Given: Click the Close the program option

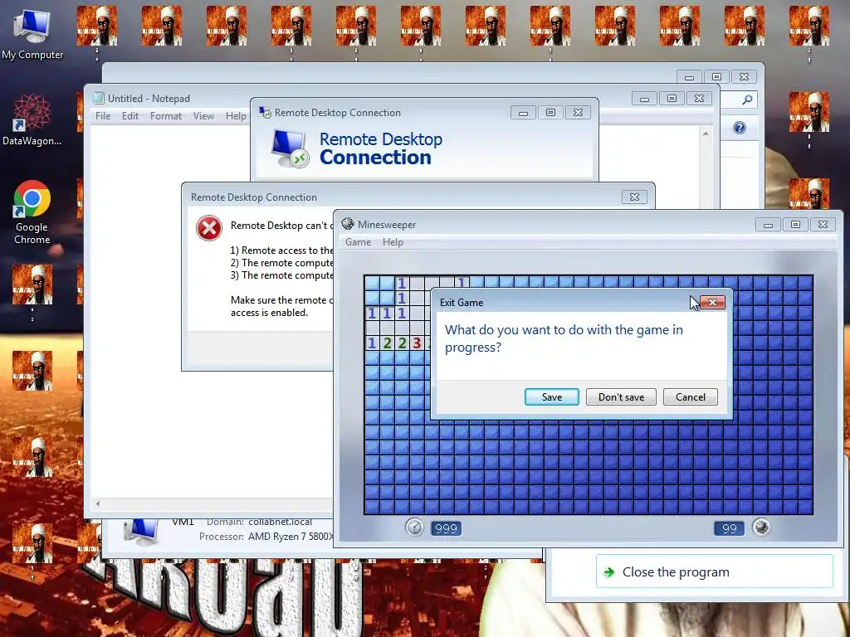Looking at the screenshot, I should pos(715,571).
